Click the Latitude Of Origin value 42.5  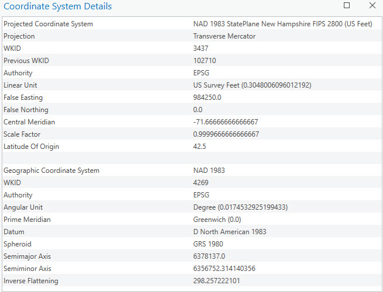(199, 147)
